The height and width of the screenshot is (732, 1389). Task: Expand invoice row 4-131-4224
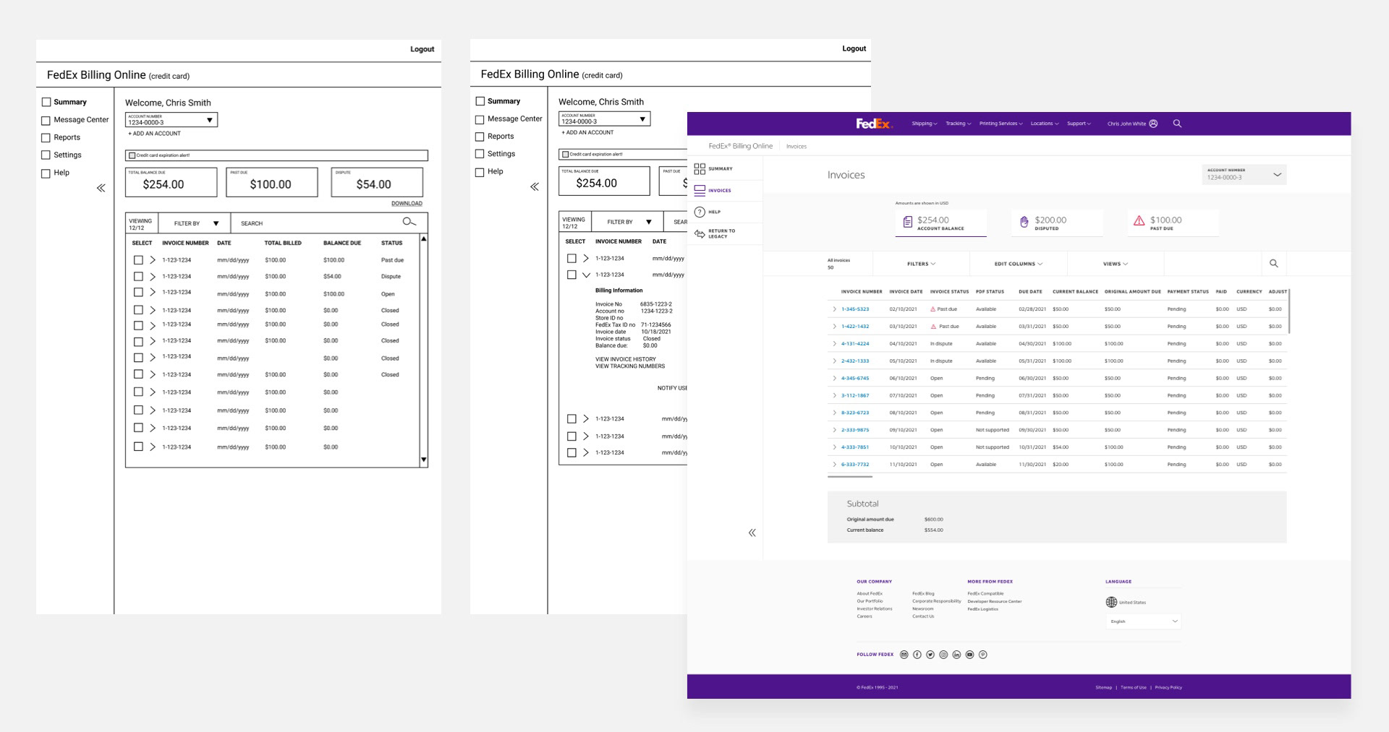(834, 344)
